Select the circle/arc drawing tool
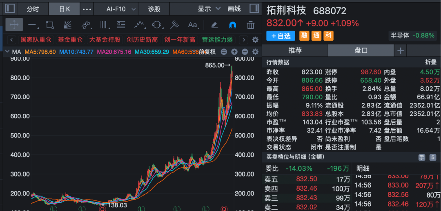 point(157,25)
